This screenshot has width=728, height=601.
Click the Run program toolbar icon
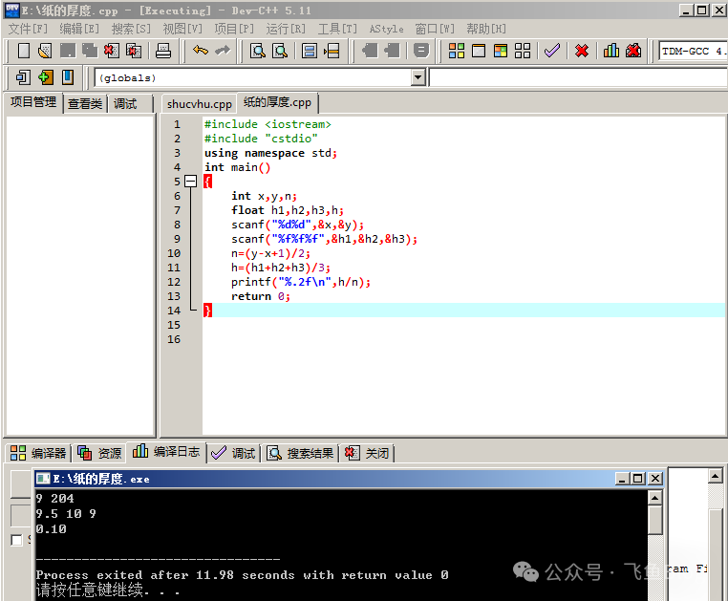pos(479,51)
